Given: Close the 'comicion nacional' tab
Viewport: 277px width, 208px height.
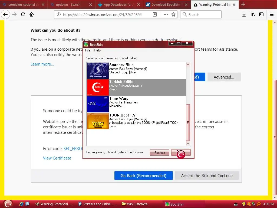Looking at the screenshot, I should coord(43,5).
